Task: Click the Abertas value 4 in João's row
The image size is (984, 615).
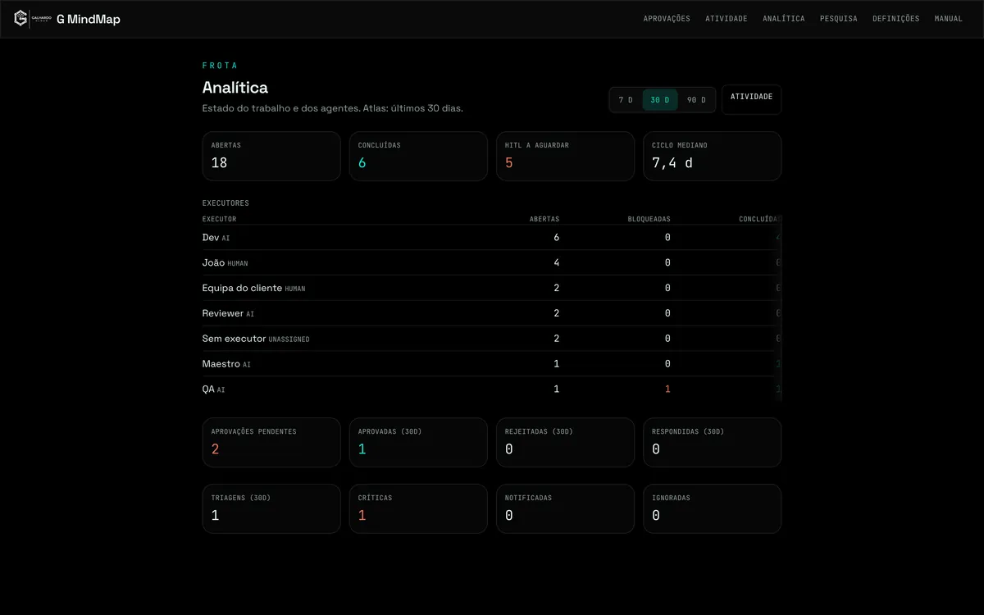Action: pos(557,263)
